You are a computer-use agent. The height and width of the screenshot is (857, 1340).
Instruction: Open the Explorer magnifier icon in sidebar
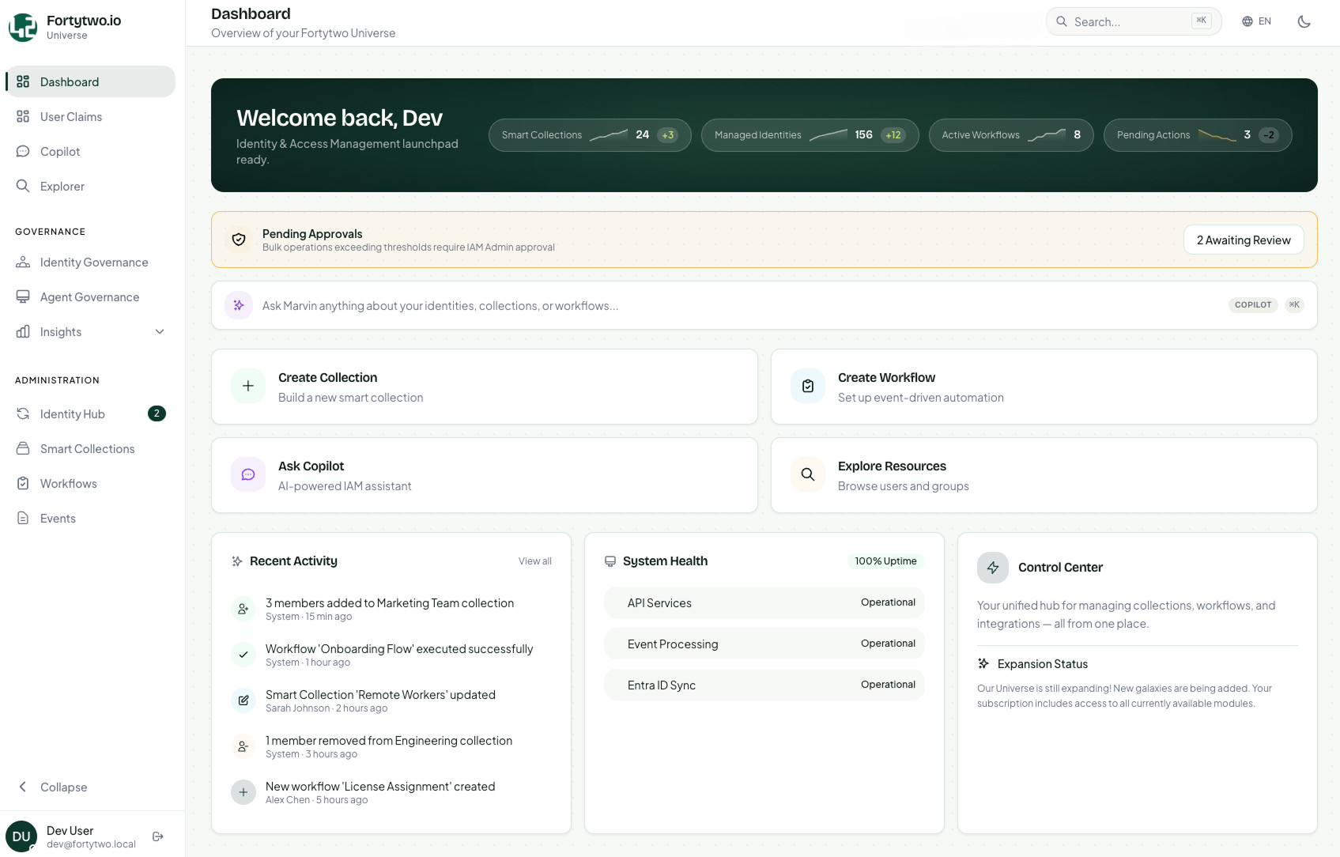coord(23,186)
